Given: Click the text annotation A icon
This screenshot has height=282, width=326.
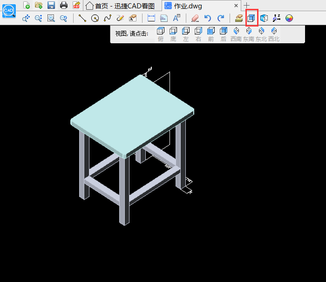Looking at the screenshot, I should [x=177, y=18].
